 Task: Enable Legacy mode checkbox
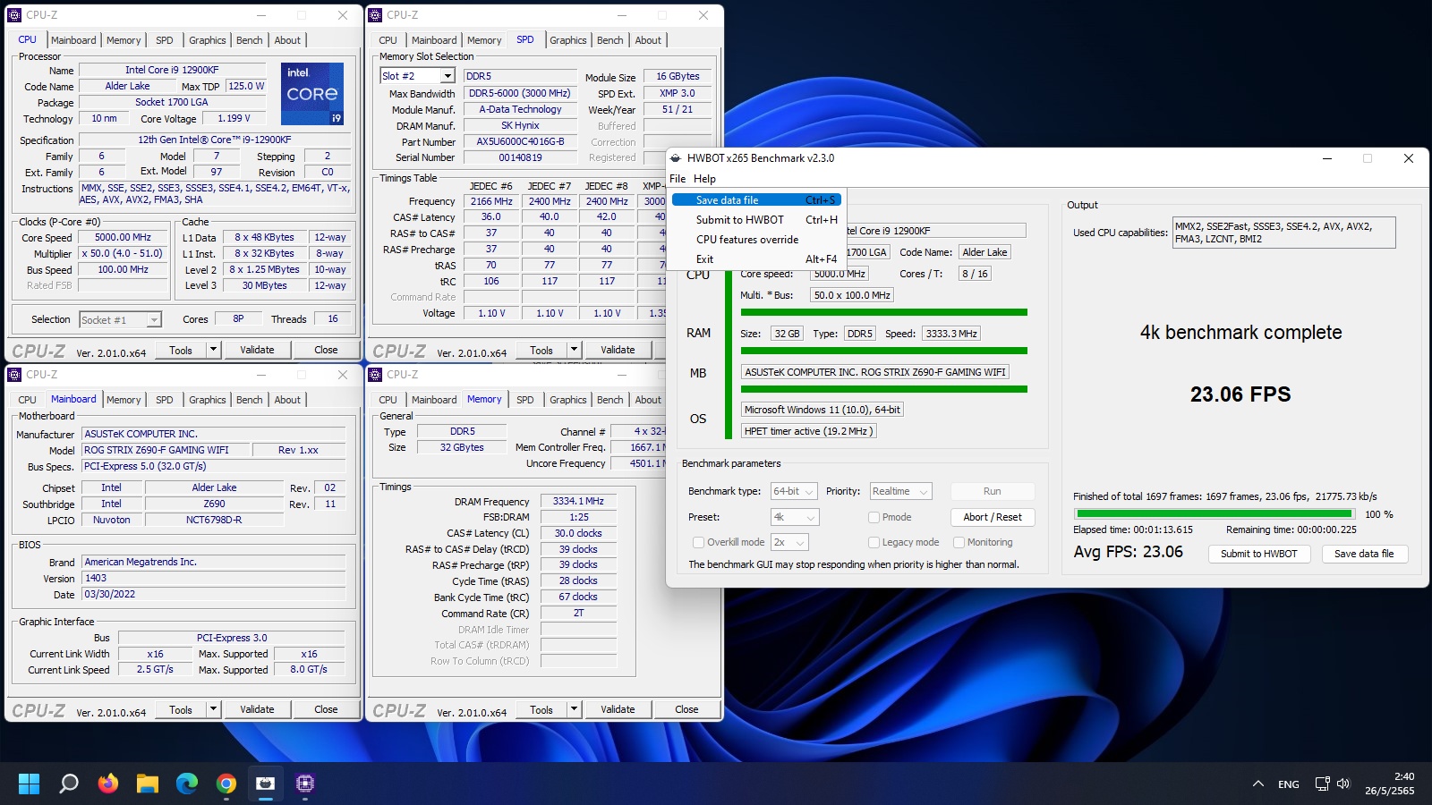(874, 542)
